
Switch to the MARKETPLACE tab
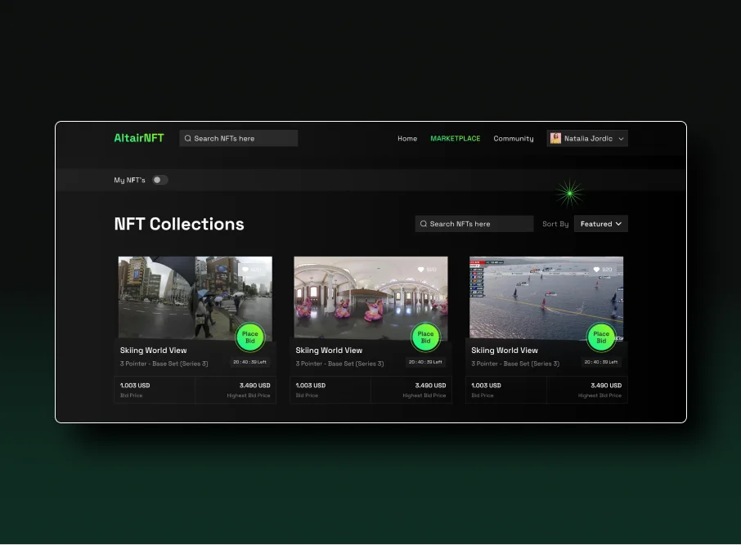point(456,138)
